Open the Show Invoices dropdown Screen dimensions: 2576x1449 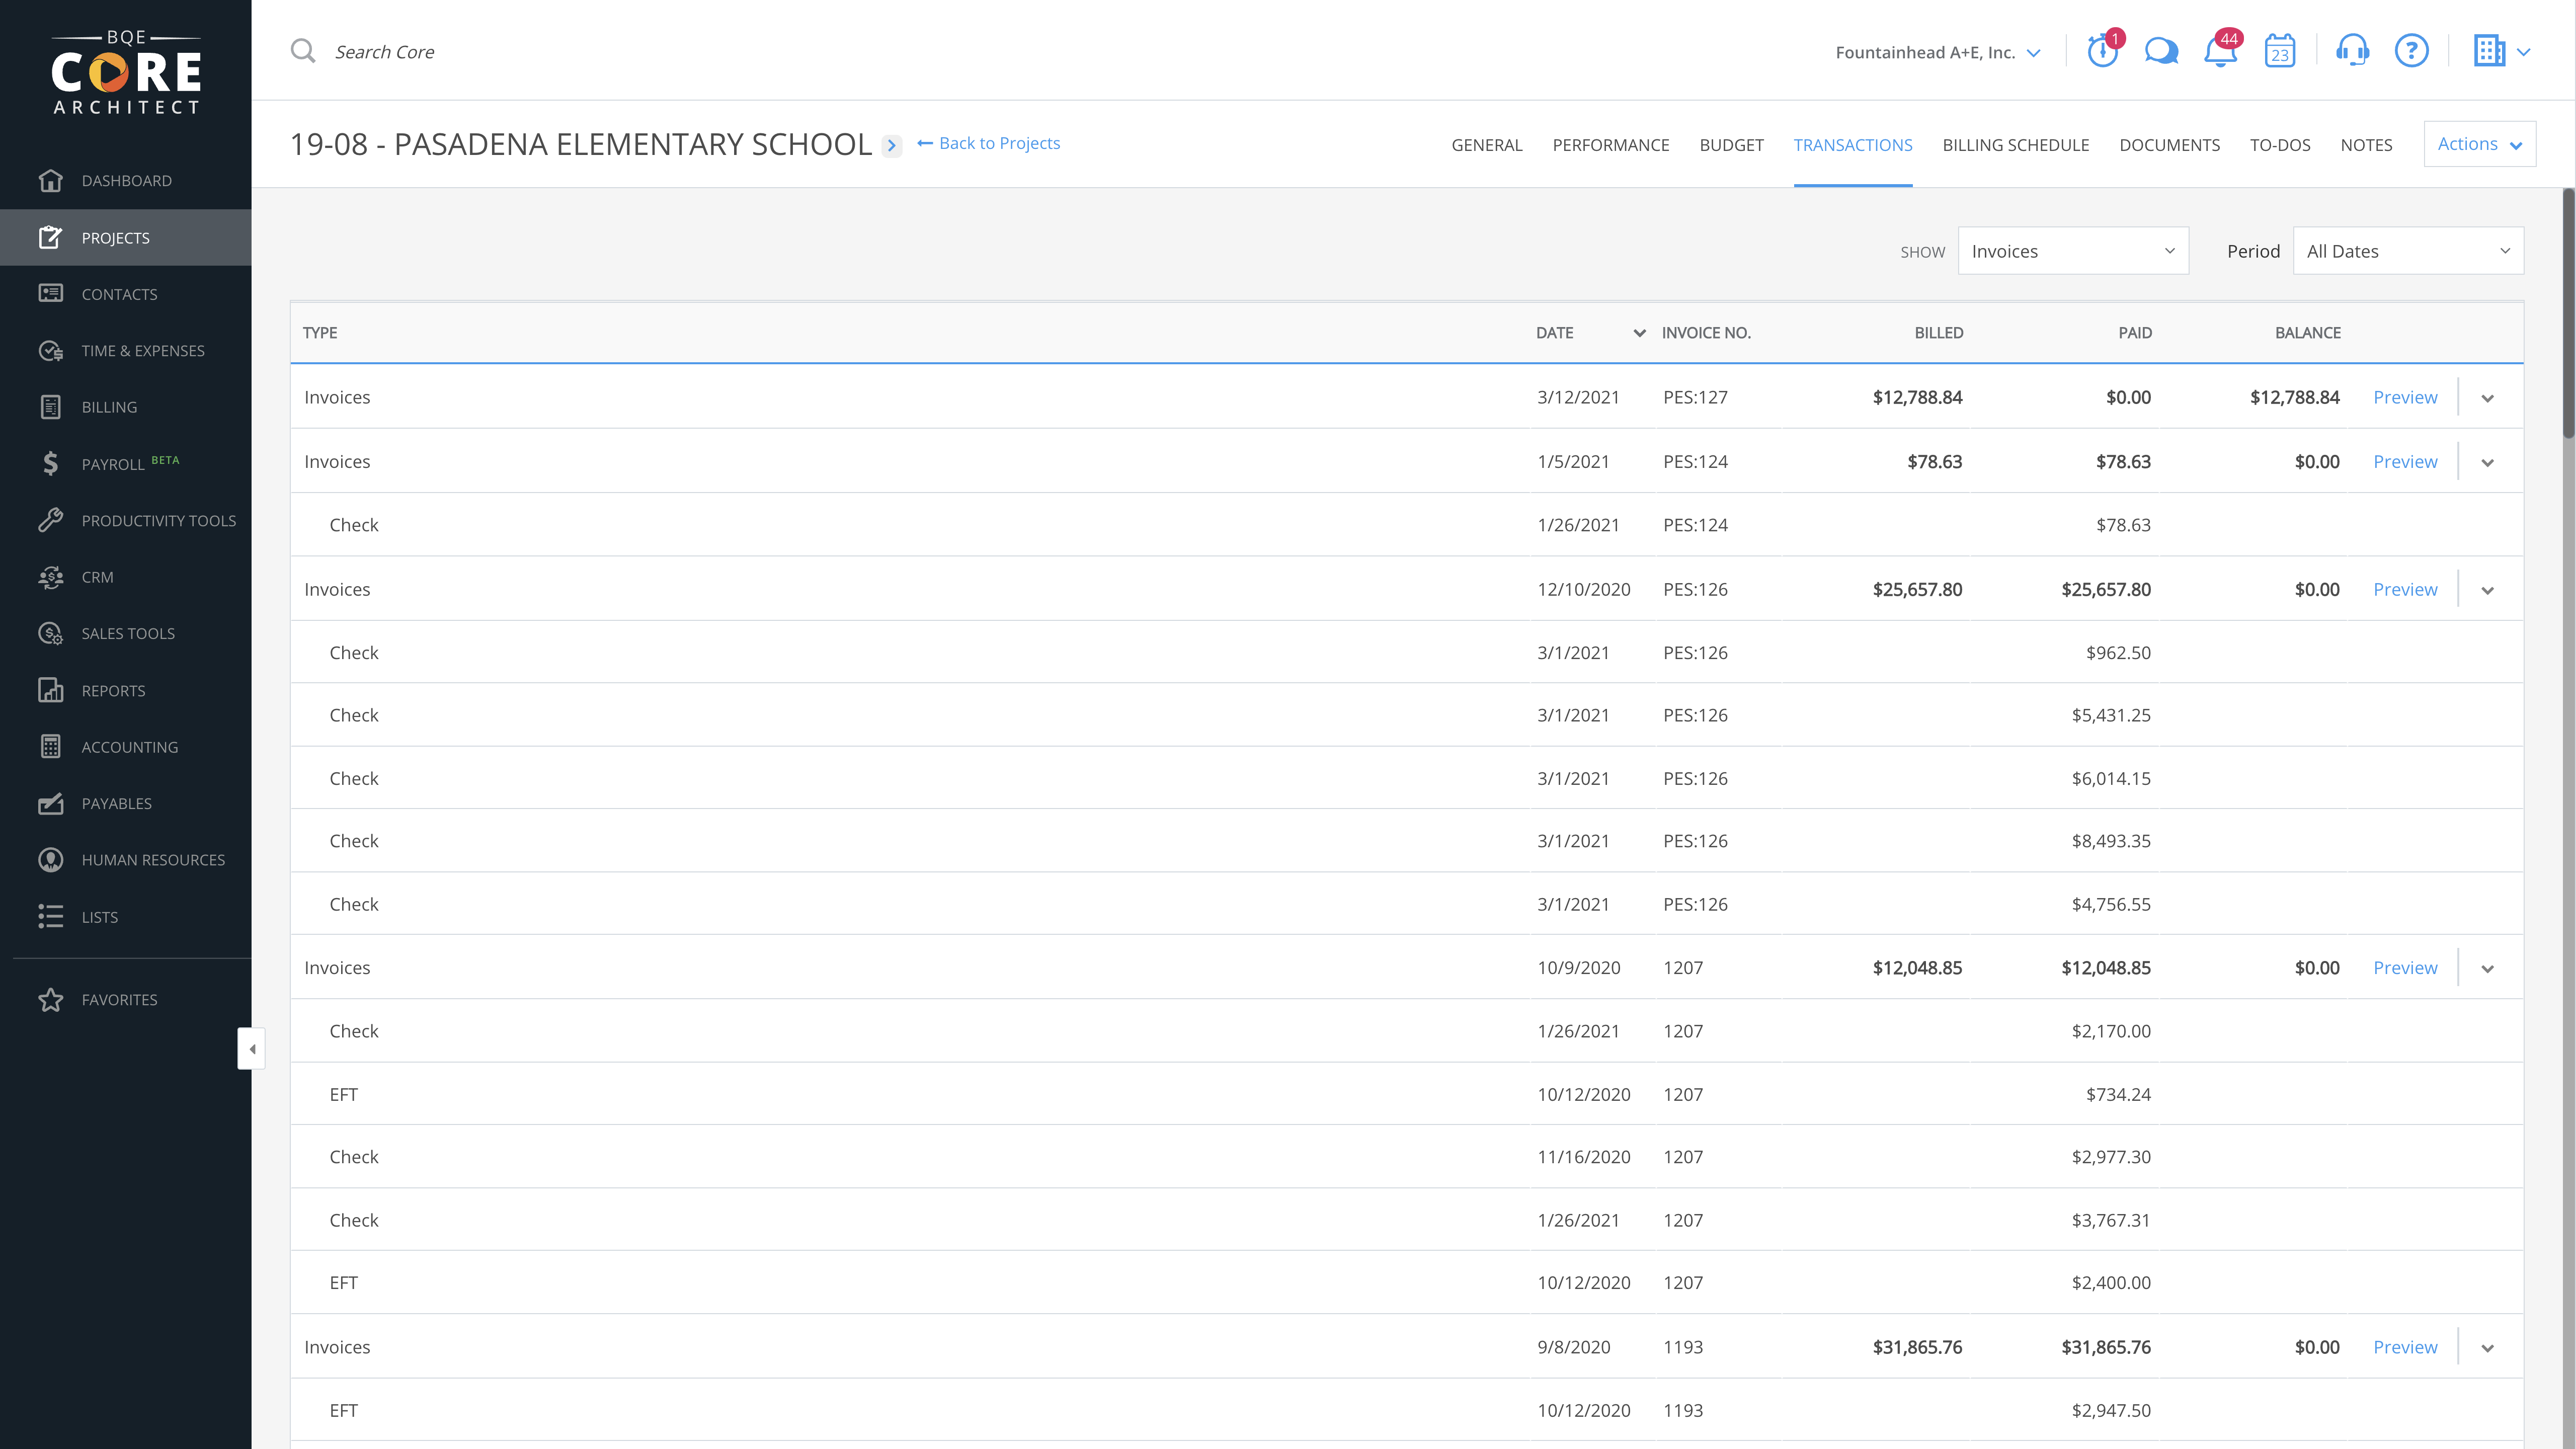(x=2073, y=251)
